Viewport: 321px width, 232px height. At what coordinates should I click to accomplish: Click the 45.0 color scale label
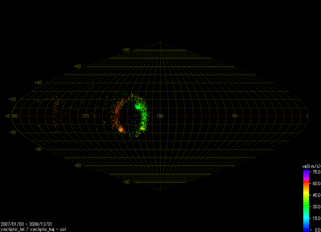(316, 195)
